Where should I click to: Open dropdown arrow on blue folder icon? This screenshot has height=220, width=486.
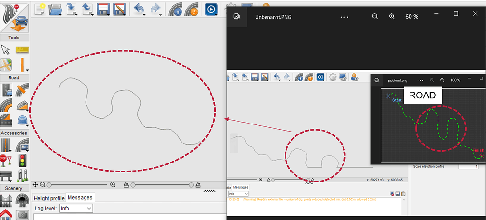(60, 14)
